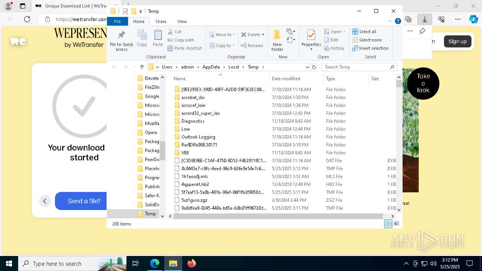The image size is (482, 271).
Task: Select Outlook Logging folder row
Action: (x=284, y=137)
